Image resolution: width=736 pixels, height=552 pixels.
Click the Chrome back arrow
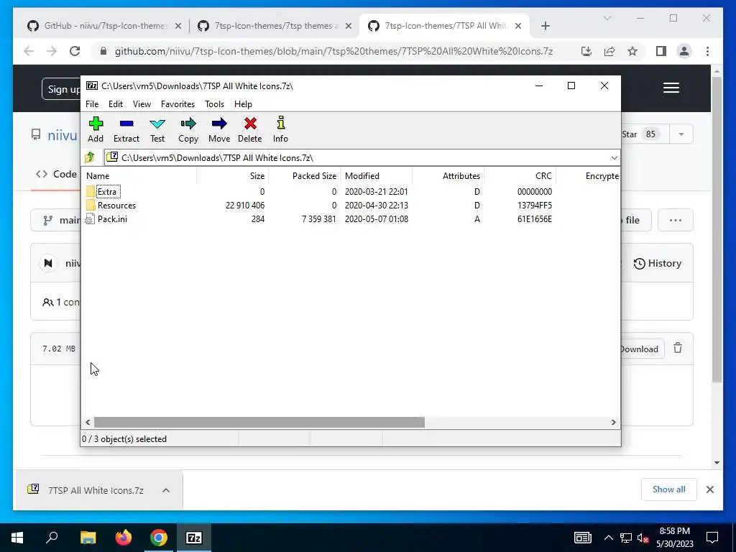[29, 51]
